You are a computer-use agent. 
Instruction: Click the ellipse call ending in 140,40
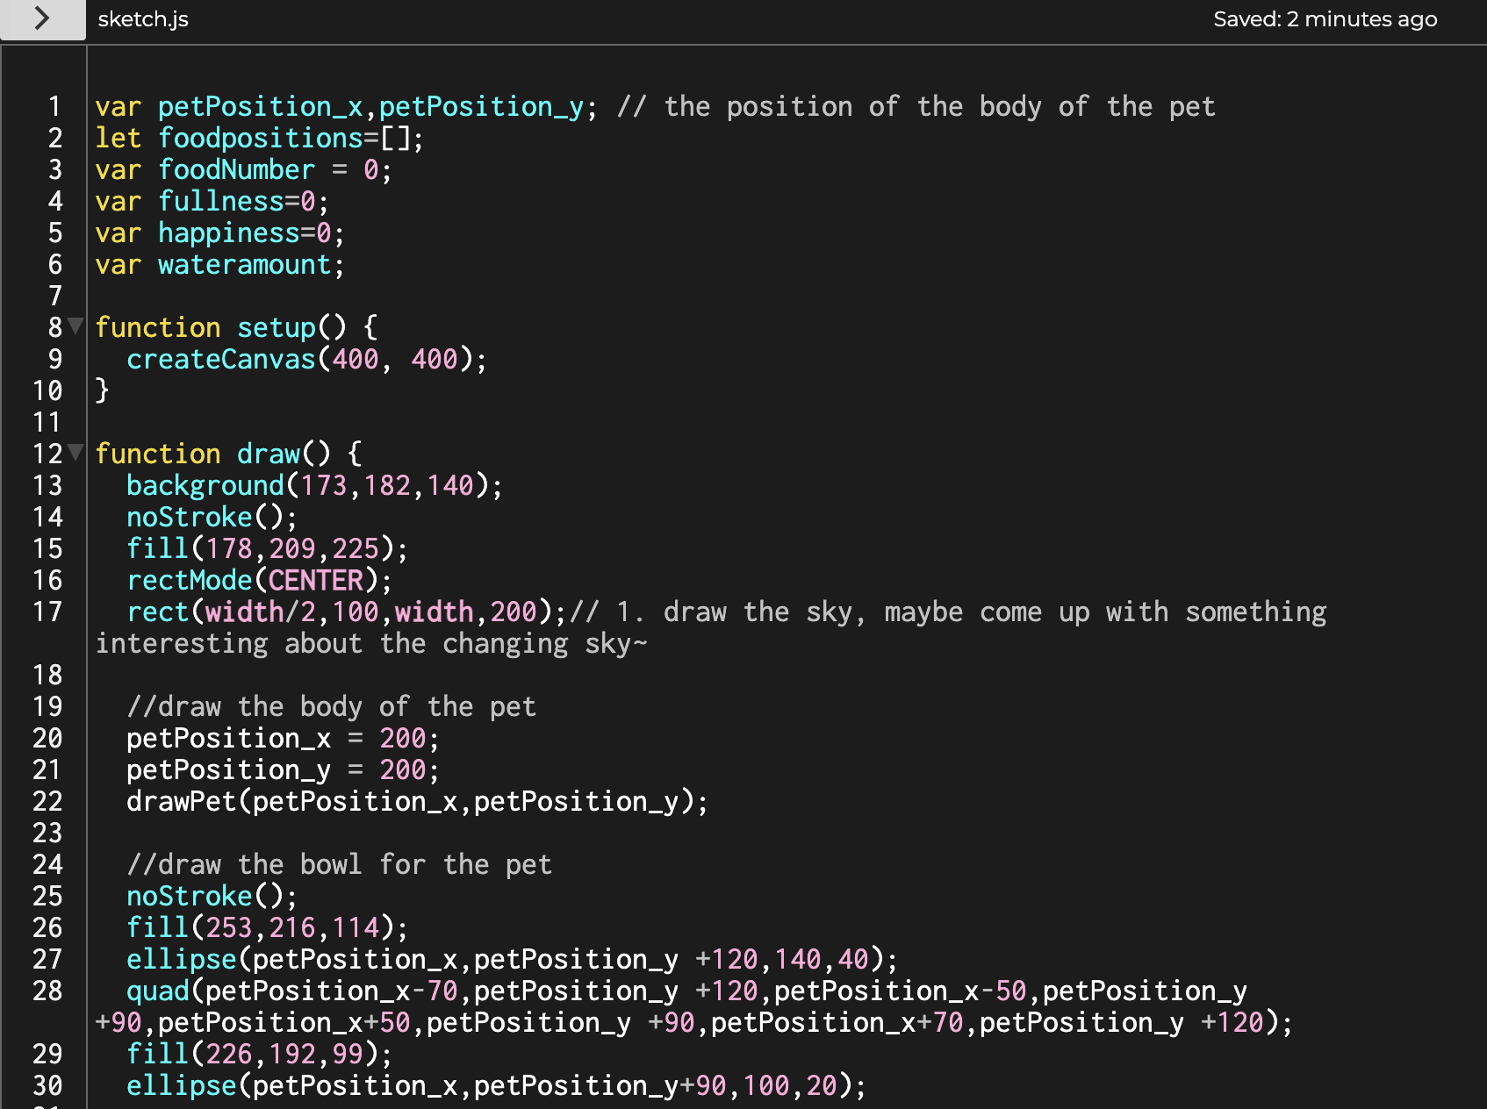pos(512,960)
